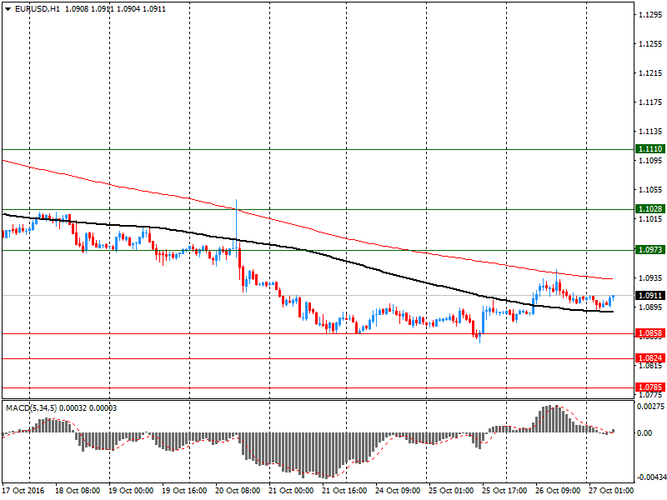Select the 1.0785 red level price tag

(650, 387)
